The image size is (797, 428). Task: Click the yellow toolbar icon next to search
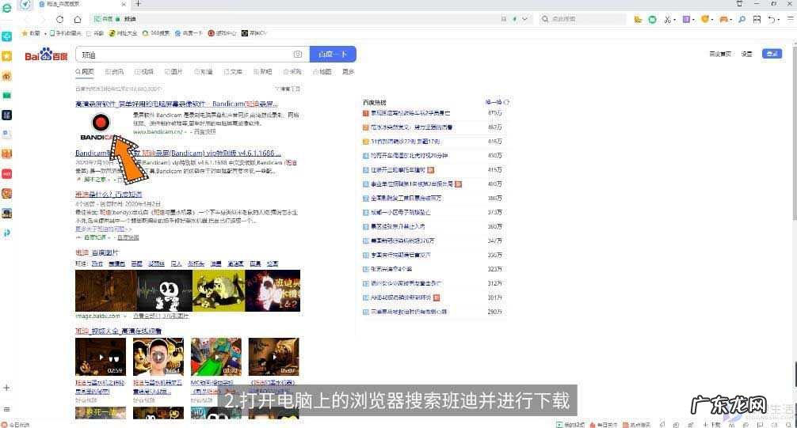coord(638,19)
